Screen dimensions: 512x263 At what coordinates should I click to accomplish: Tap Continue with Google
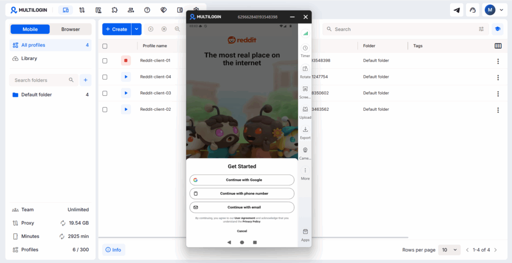(x=242, y=180)
